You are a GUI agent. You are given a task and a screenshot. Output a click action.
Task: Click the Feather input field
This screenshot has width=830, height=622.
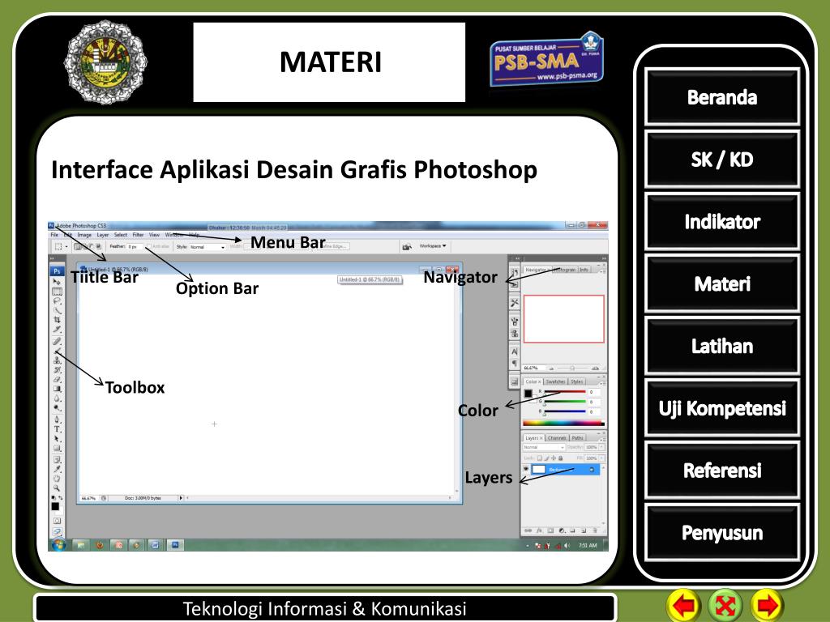click(x=135, y=247)
